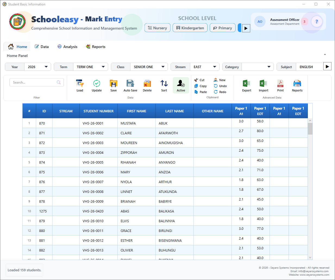Click the Redo action
The height and width of the screenshot is (280, 335).
(220, 92)
